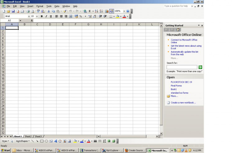
Task: Open the File menu
Action: 8,6
